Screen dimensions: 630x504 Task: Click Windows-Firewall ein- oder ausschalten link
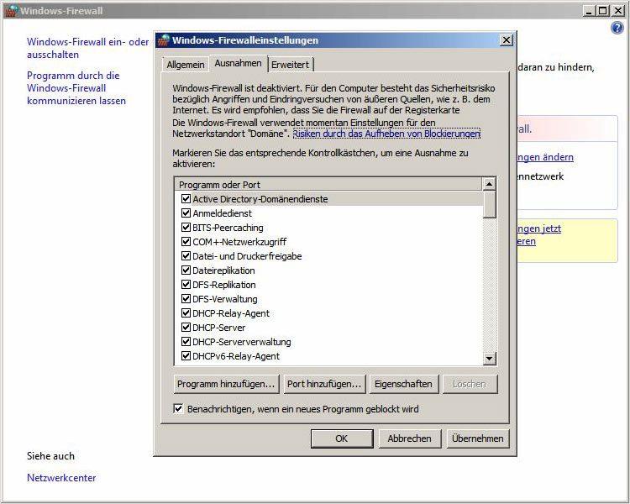click(x=87, y=48)
